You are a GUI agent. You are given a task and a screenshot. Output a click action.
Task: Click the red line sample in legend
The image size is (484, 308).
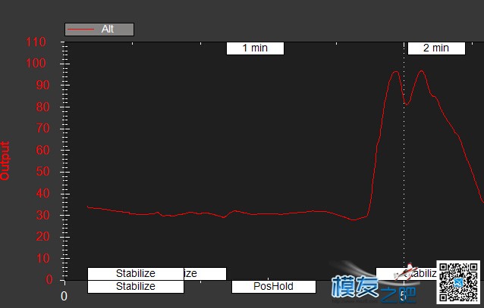pyautogui.click(x=81, y=30)
